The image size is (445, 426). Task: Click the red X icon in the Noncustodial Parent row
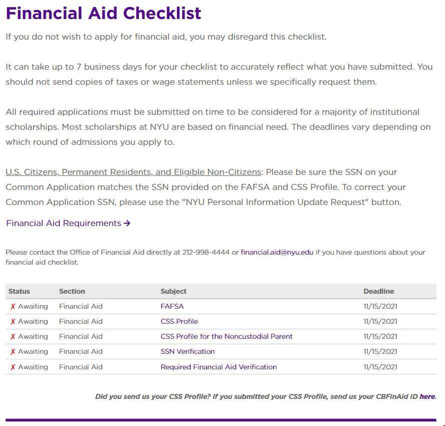point(13,337)
